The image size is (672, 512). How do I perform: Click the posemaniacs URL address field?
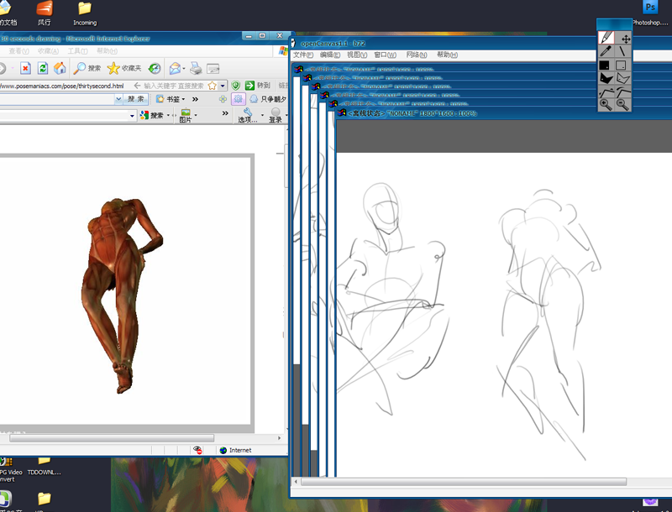(62, 86)
